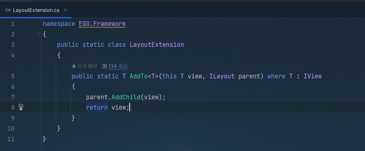This screenshot has width=365, height=151.
Task: Click the EGO.Framework namespace name
Action: tap(102, 24)
